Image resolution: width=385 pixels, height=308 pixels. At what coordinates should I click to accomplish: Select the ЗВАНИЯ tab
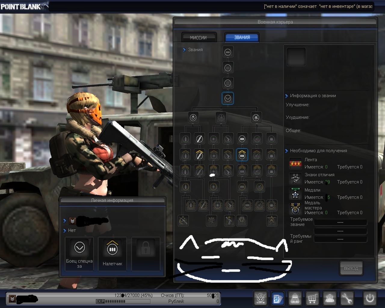point(242,37)
